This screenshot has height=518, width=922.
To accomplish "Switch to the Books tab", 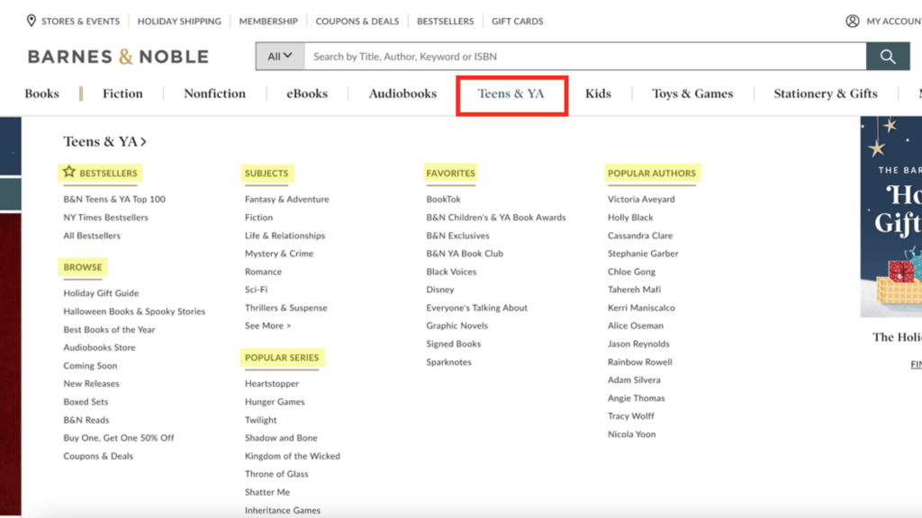I will pos(41,93).
